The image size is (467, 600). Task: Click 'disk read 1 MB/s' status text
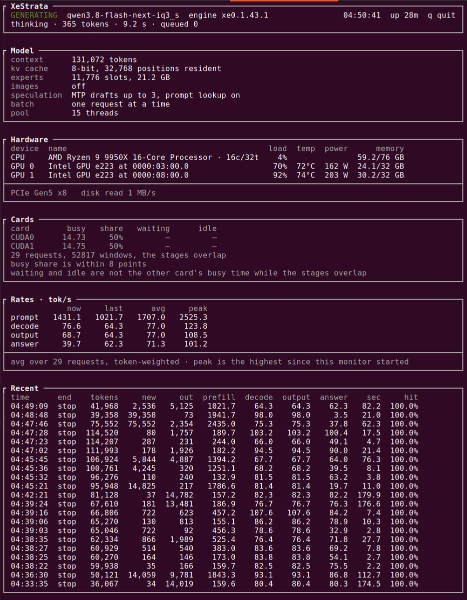click(x=118, y=193)
